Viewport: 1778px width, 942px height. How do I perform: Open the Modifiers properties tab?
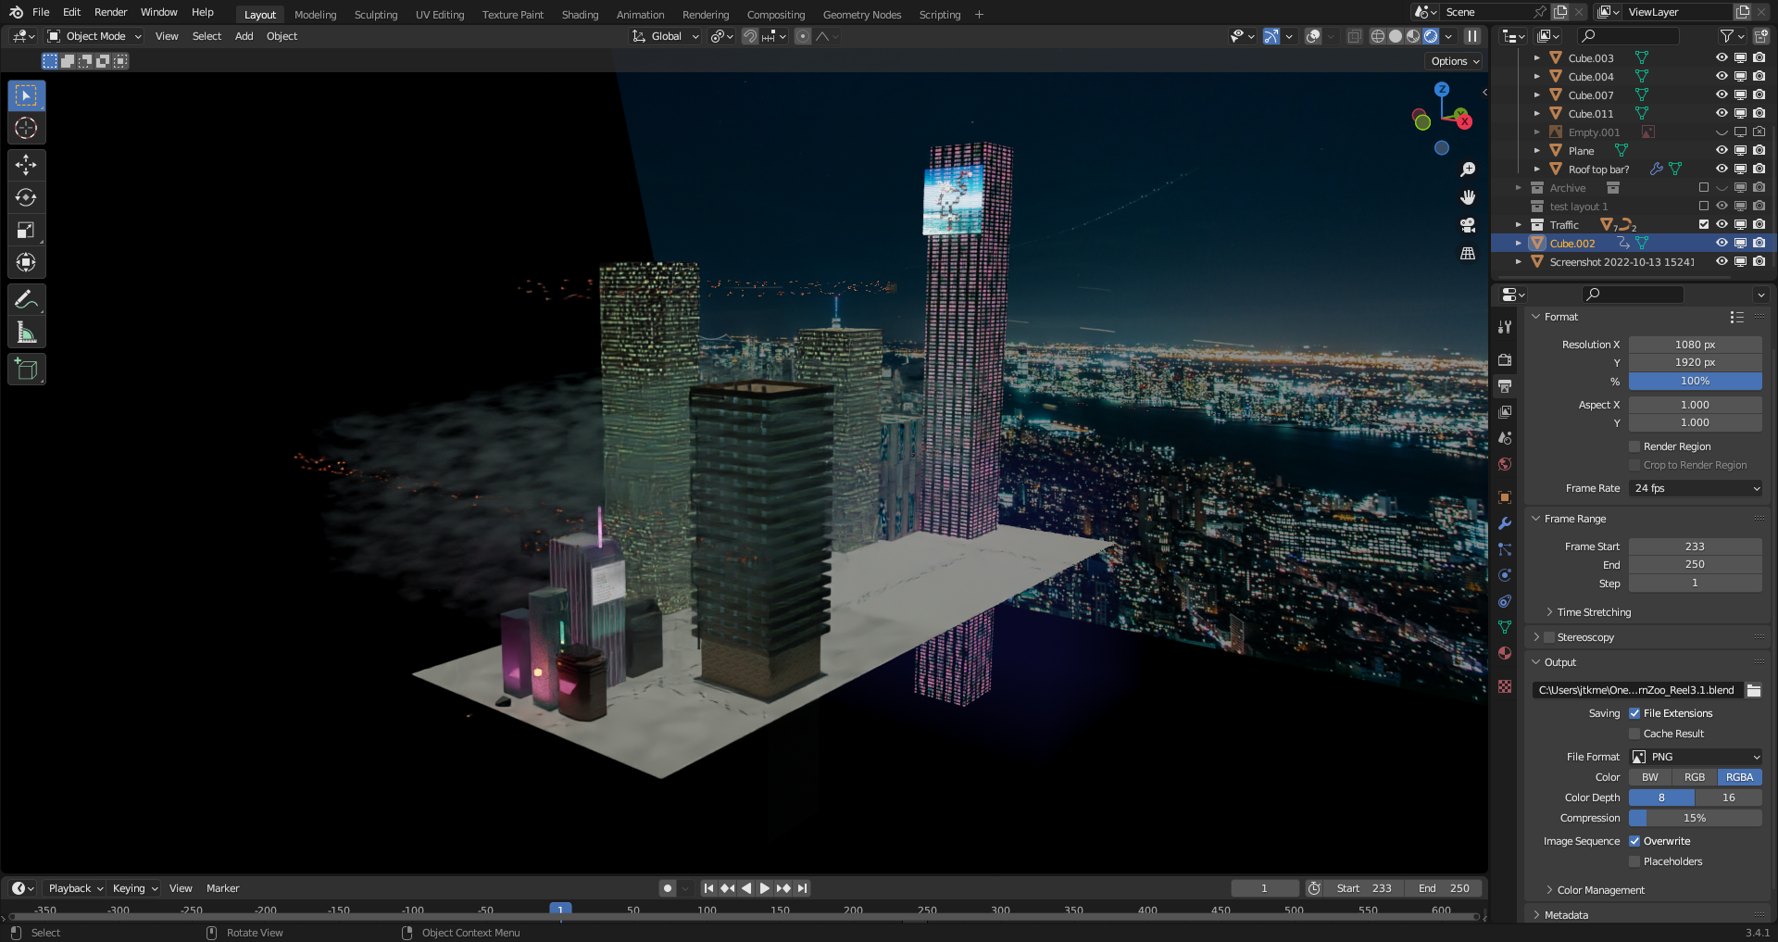pos(1505,523)
